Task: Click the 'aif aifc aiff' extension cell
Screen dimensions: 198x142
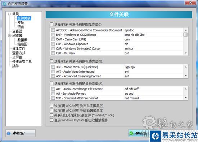Action: 131,89
